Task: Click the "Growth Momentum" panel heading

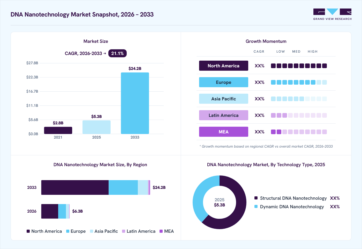Action: (x=266, y=41)
